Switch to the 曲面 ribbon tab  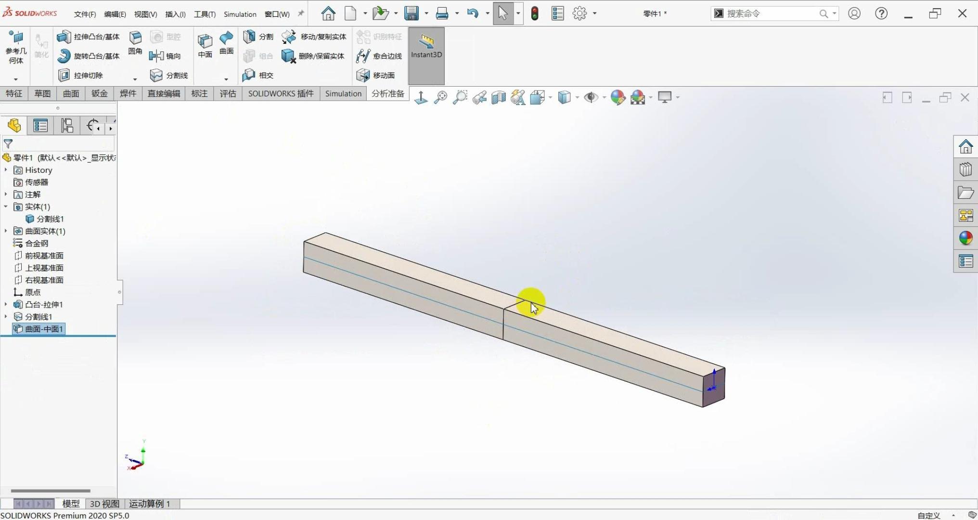tap(71, 93)
